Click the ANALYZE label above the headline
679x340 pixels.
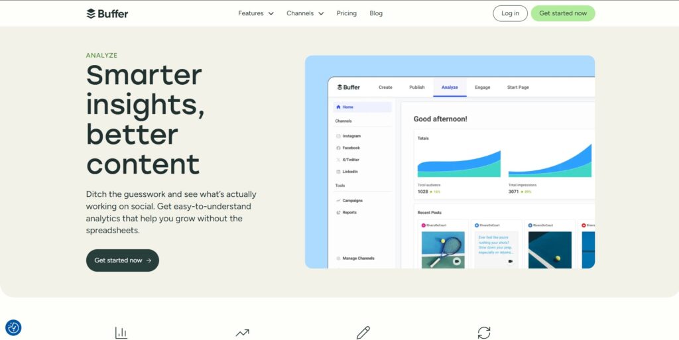tap(101, 56)
